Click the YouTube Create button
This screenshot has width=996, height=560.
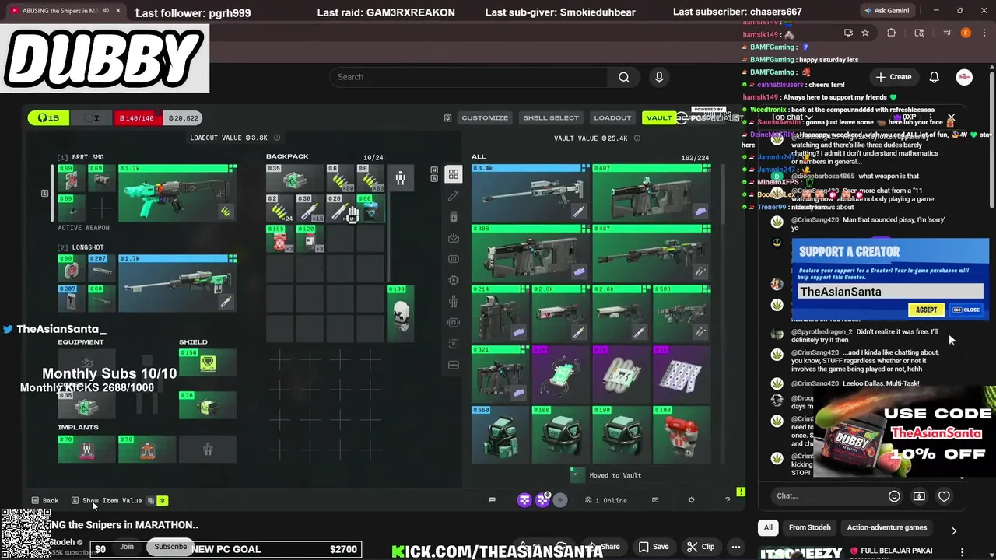tap(893, 77)
